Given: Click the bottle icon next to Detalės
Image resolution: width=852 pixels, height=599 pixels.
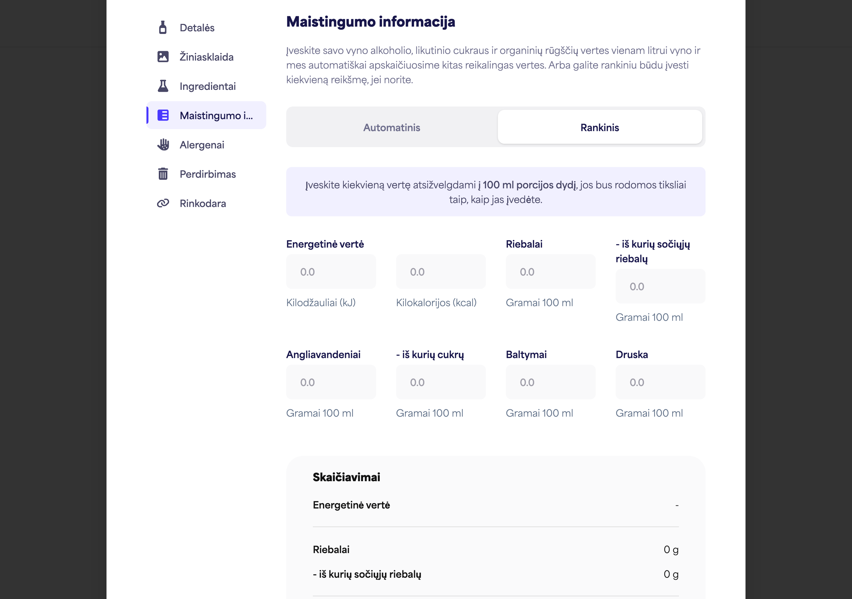Looking at the screenshot, I should (162, 28).
